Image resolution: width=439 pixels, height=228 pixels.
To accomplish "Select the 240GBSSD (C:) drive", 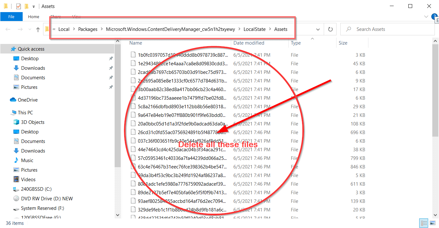I will tap(36, 189).
